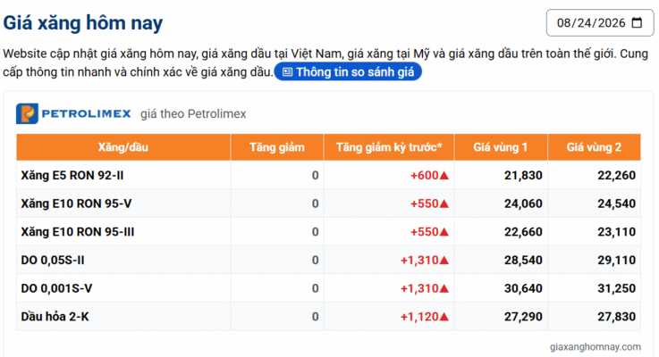659x357 pixels.
Task: Click red up-arrow beside +600
Action: click(x=444, y=175)
